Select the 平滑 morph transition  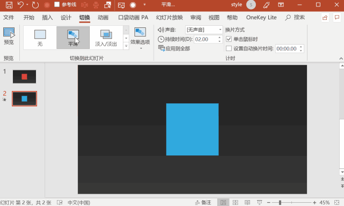pyautogui.click(x=73, y=38)
